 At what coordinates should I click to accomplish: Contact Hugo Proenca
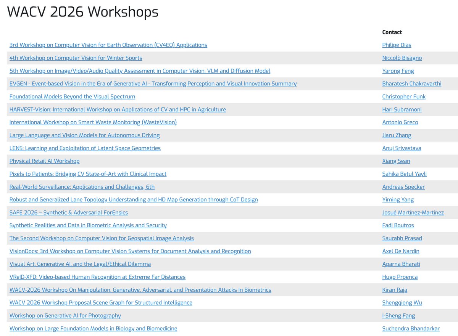point(400,277)
